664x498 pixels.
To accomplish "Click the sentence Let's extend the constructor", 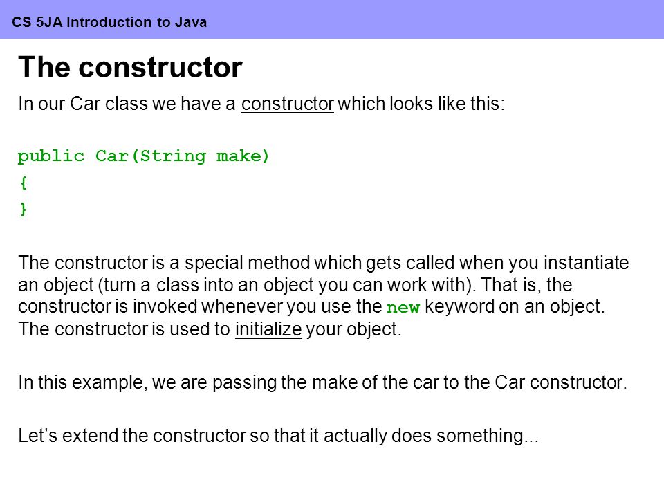I will point(278,435).
